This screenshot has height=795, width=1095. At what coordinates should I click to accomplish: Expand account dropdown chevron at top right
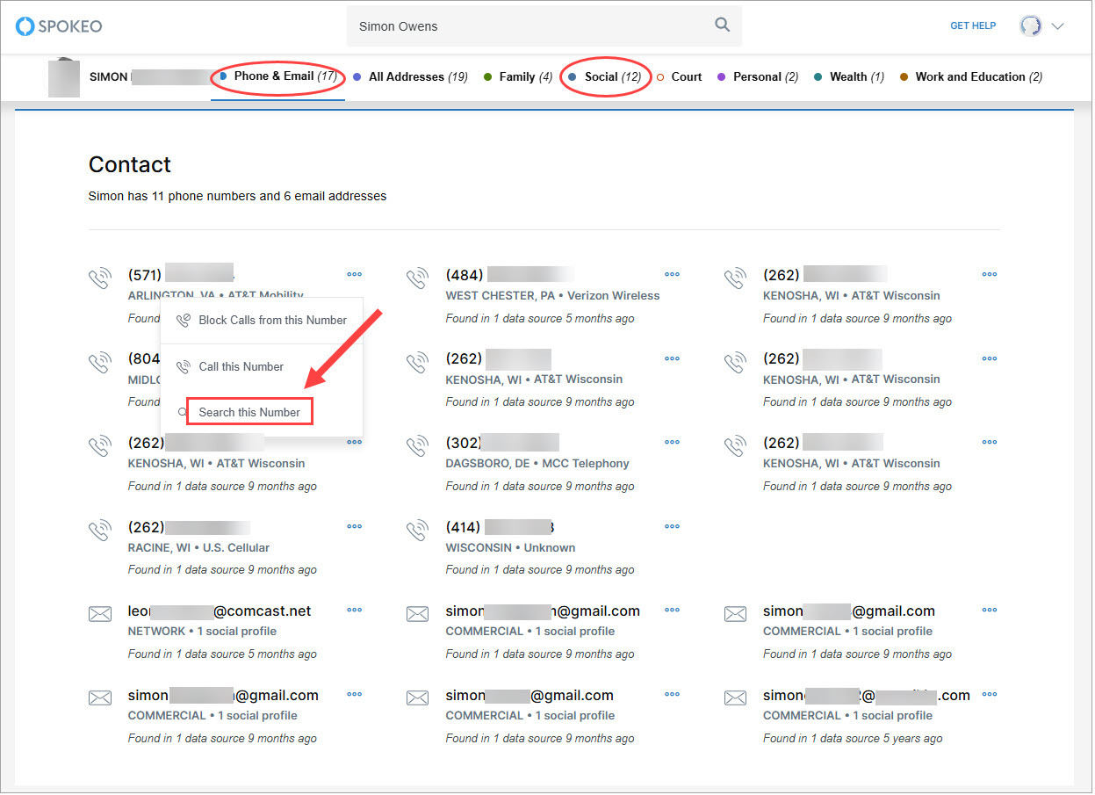click(1057, 26)
